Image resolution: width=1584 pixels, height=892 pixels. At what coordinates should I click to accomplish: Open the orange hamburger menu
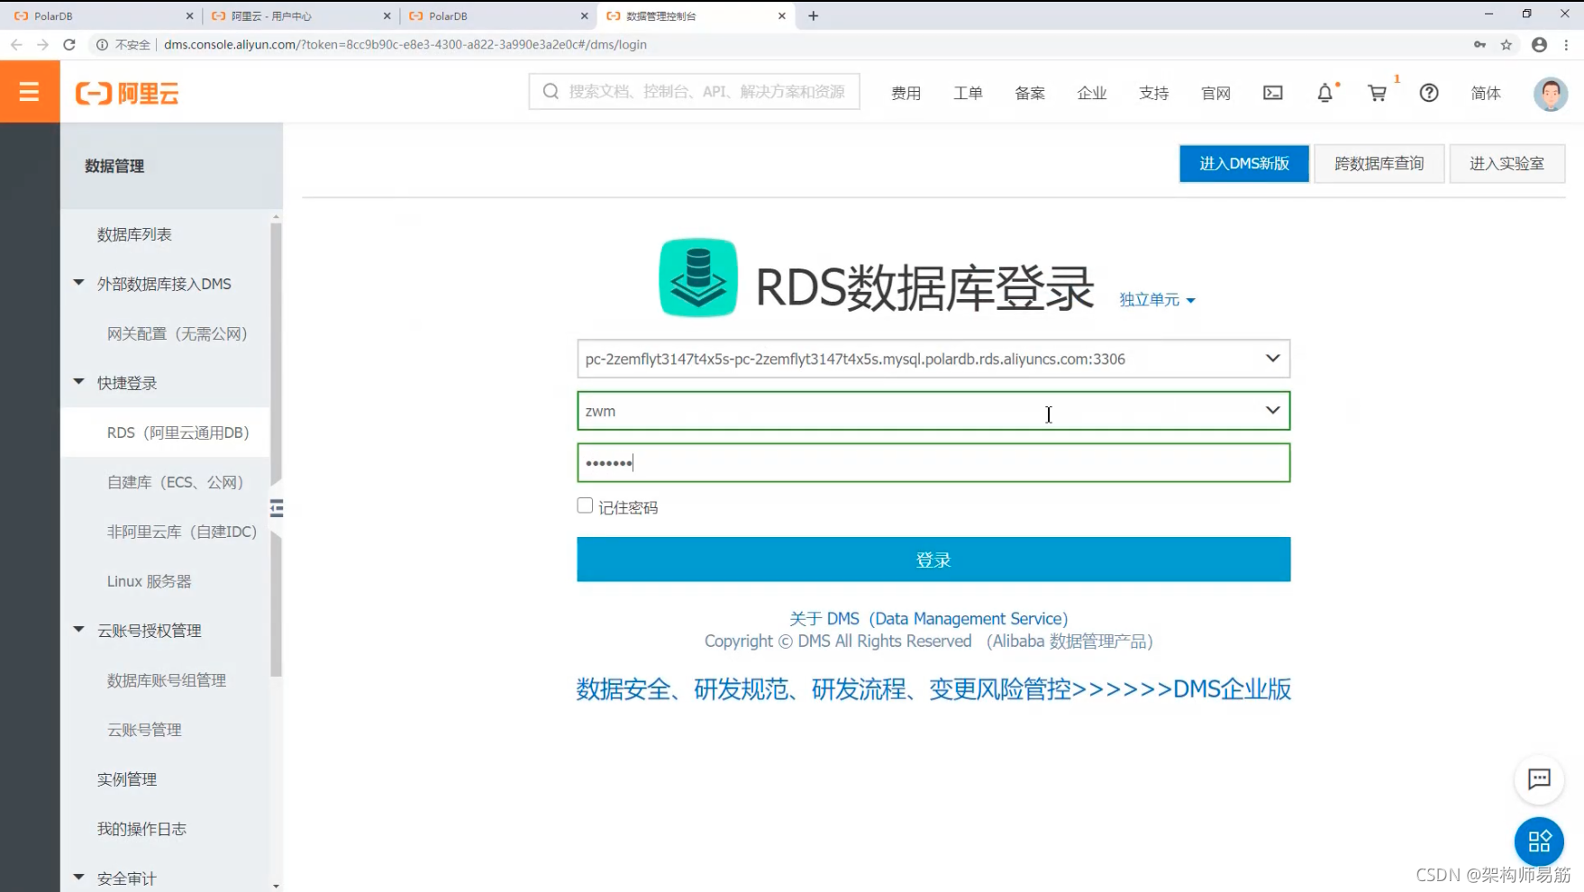coord(30,92)
